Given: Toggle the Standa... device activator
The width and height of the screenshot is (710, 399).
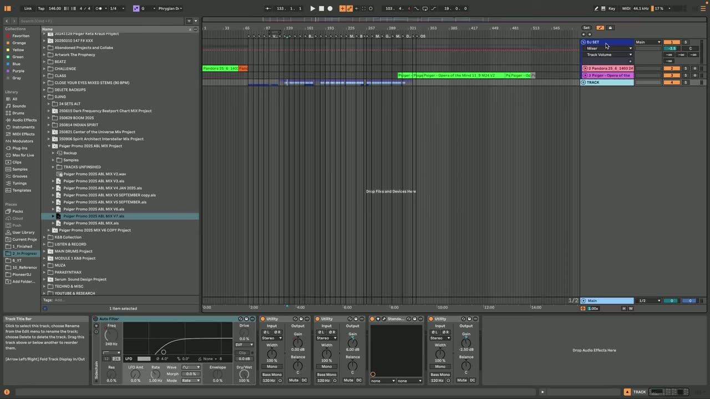Looking at the screenshot, I should (x=372, y=319).
